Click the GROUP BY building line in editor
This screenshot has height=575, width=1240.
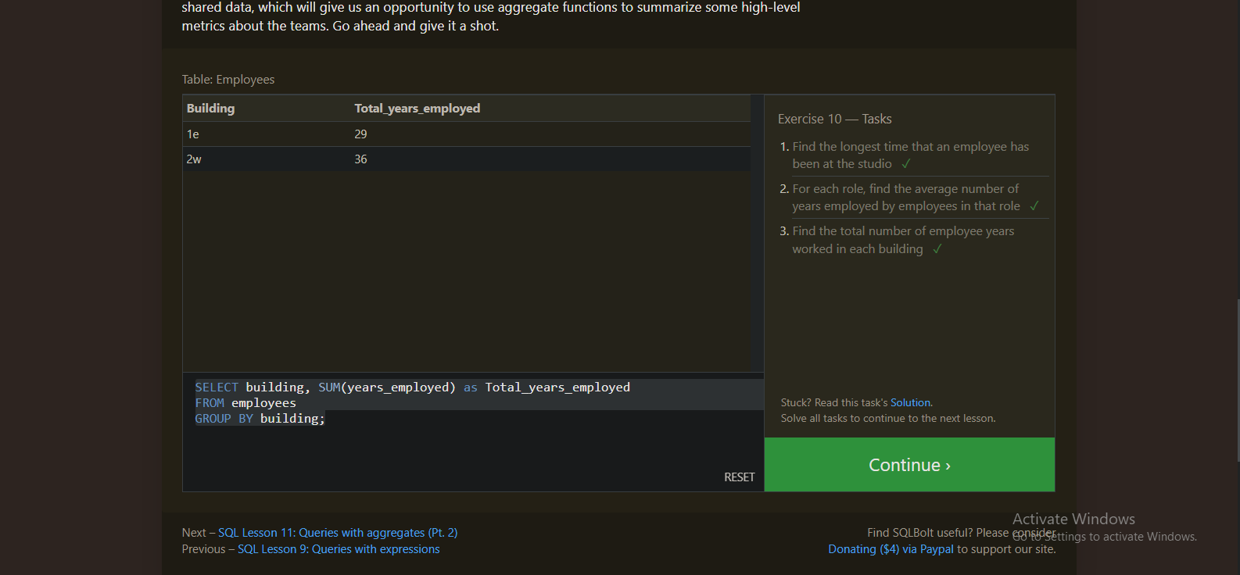tap(260, 419)
